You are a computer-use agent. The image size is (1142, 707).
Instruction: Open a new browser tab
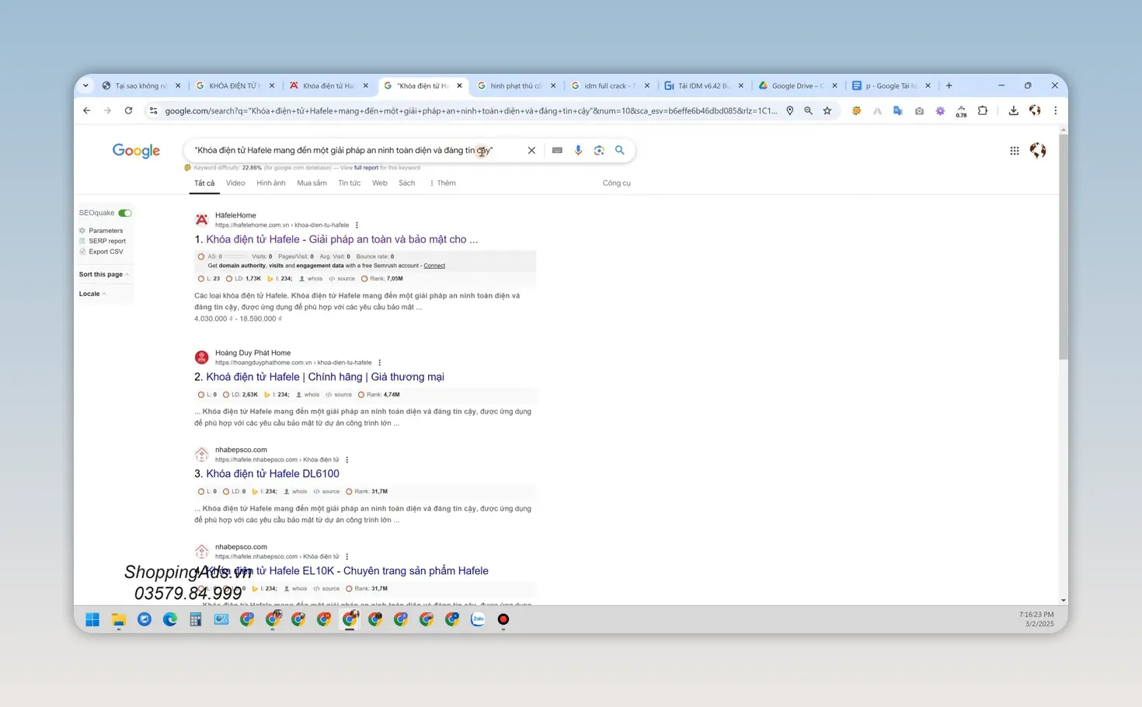pyautogui.click(x=949, y=85)
